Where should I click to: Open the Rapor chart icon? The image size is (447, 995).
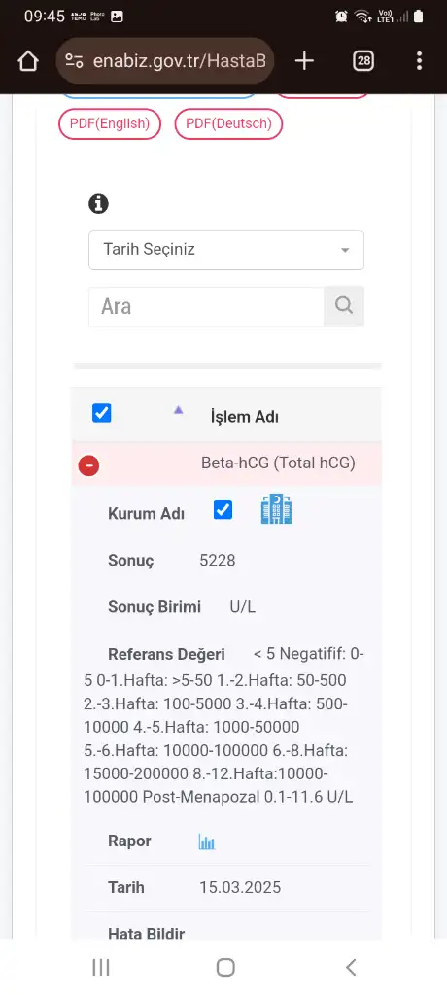tap(206, 842)
